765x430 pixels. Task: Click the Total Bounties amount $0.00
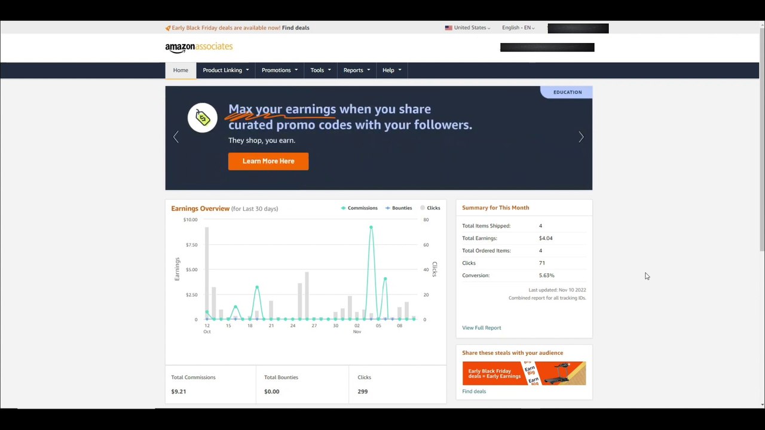[272, 392]
